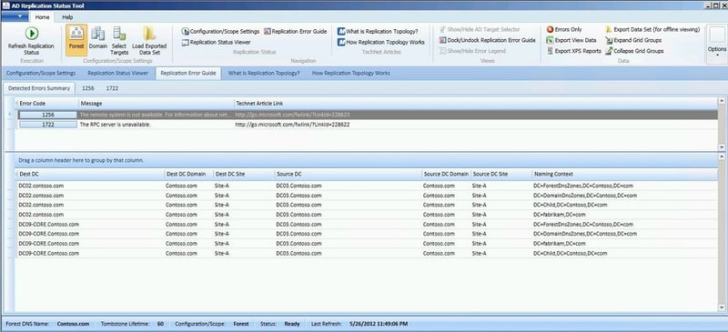Click Dock/Undock Replication Error Guide
Viewport: 728px width, 332px height.
(487, 40)
